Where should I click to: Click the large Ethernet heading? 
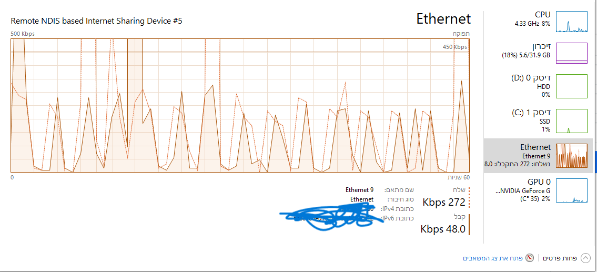[443, 19]
